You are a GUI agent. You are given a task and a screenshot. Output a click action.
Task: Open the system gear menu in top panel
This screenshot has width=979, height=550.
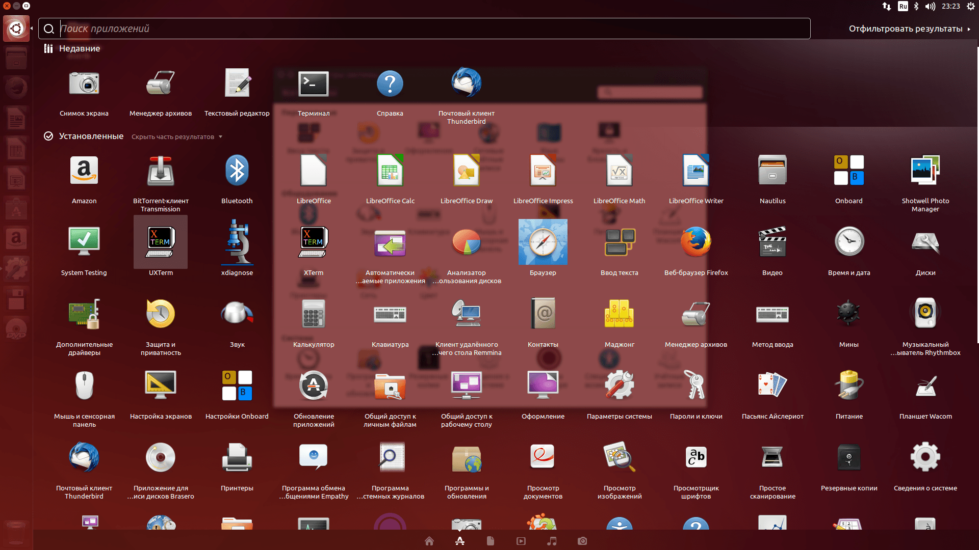point(971,6)
